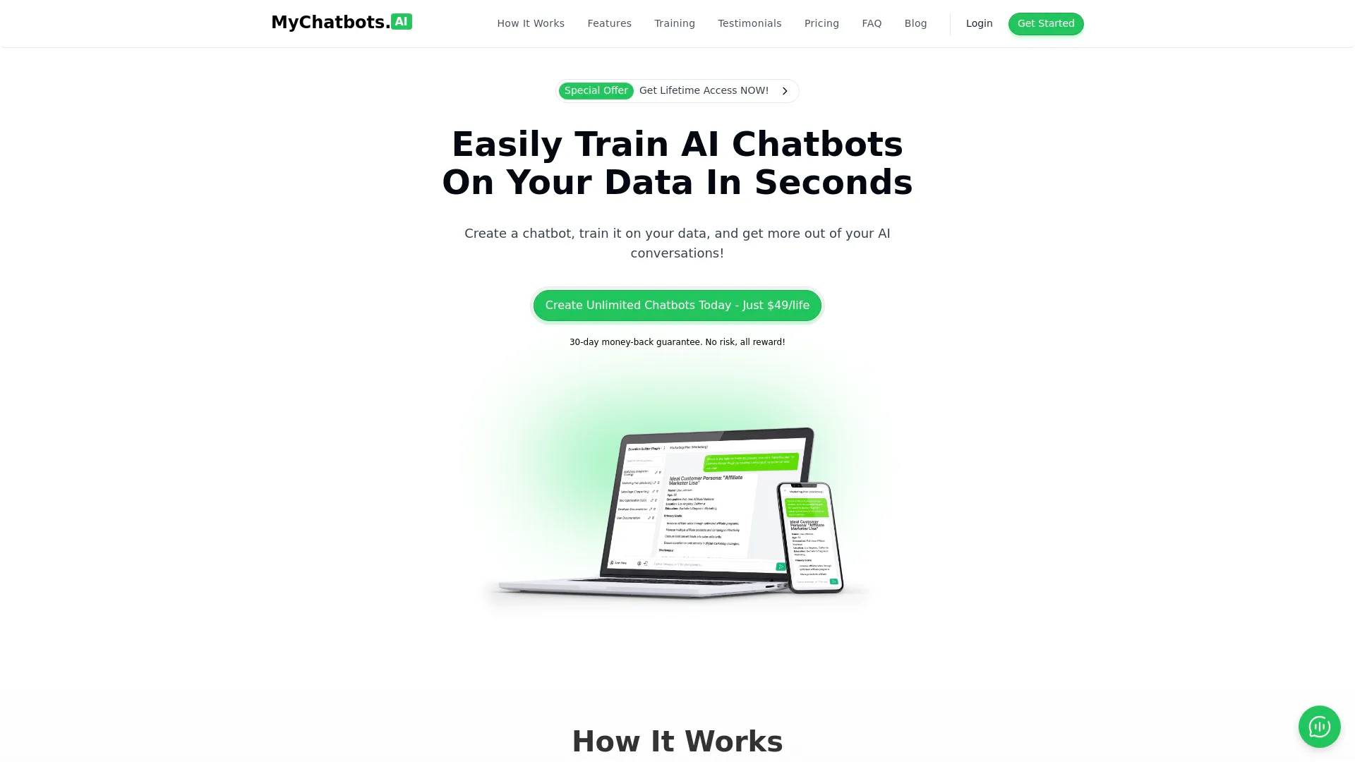
Task: Expand the FAQ section in navigation
Action: [871, 23]
